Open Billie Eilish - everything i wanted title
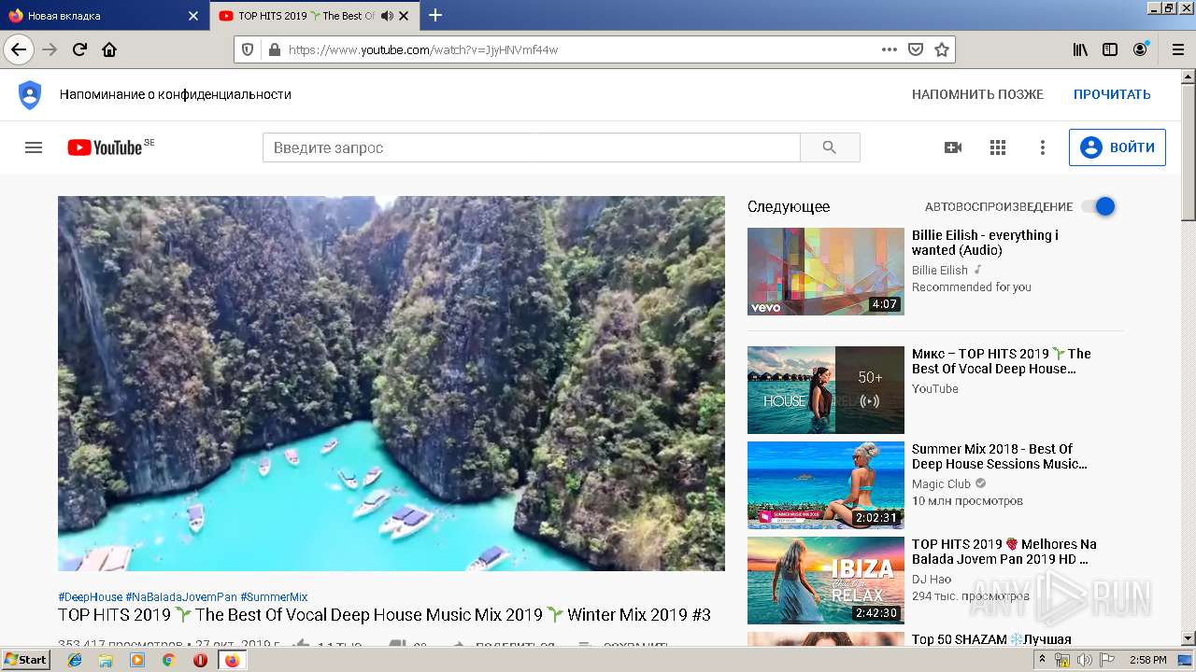 985,243
